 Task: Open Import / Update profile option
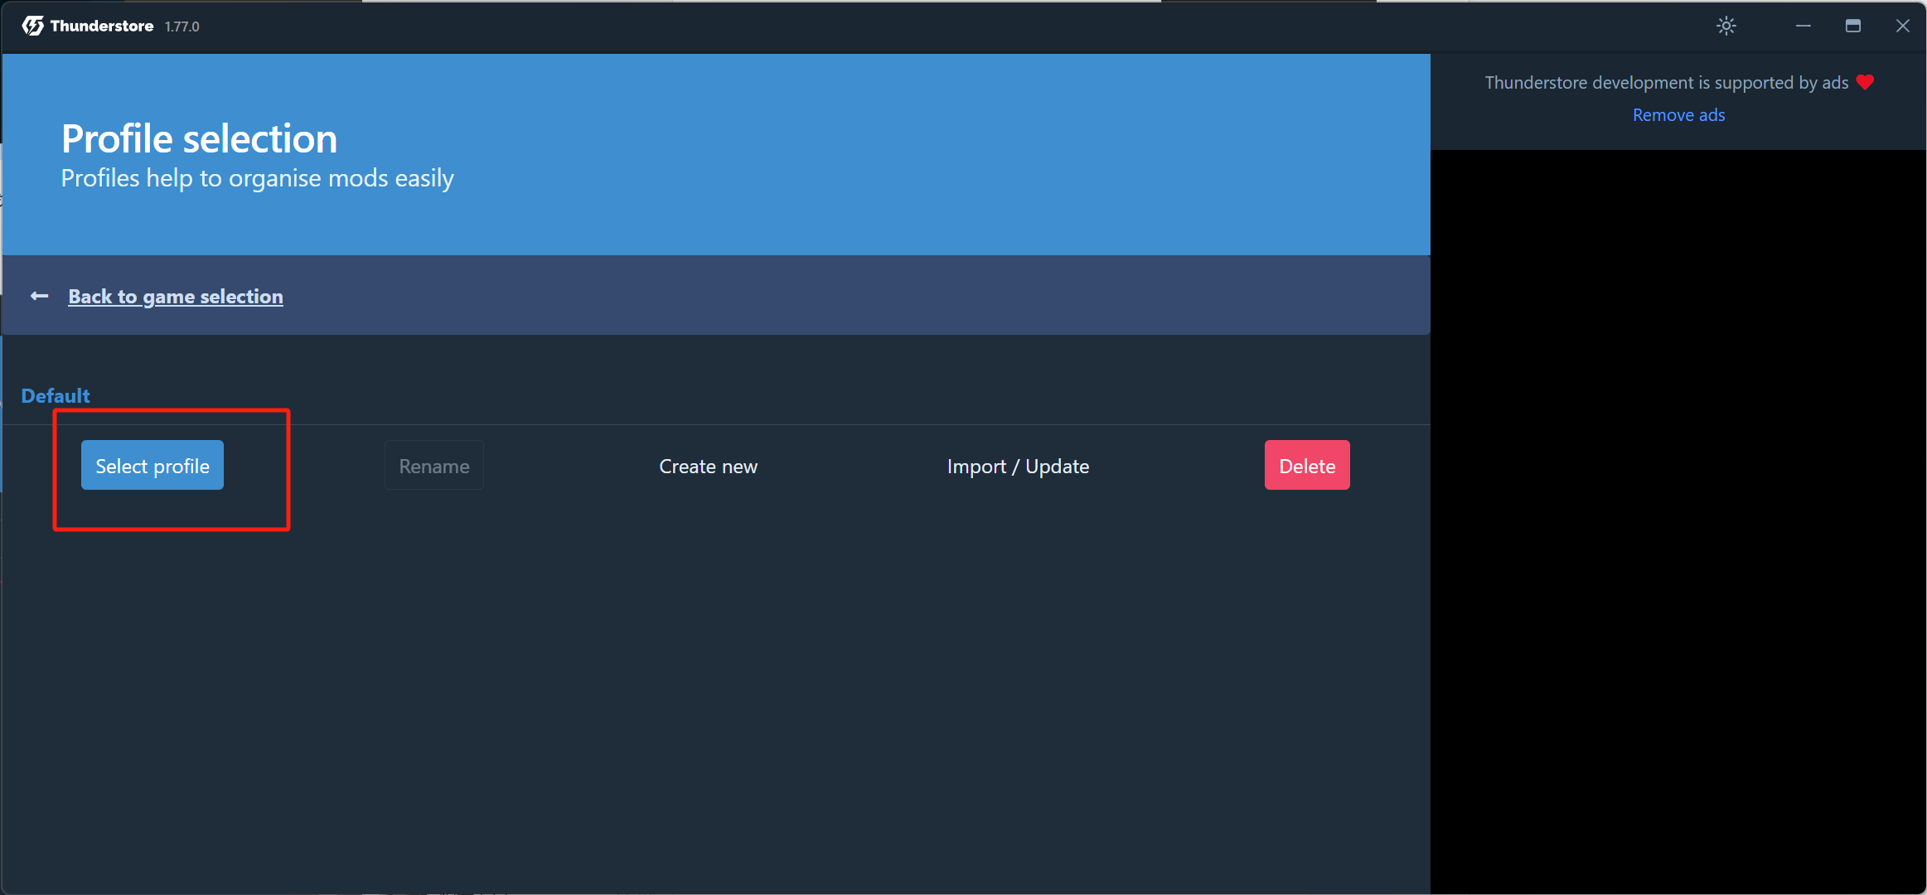tap(1018, 466)
